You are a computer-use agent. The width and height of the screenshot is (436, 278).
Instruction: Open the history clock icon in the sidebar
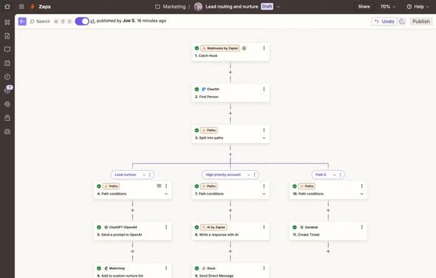[x=7, y=77]
